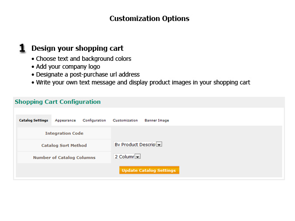This screenshot has width=295, height=221.
Task: Click the Customization Options page title
Action: tap(149, 19)
